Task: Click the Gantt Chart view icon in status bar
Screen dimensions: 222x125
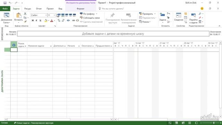Action: [170, 123]
